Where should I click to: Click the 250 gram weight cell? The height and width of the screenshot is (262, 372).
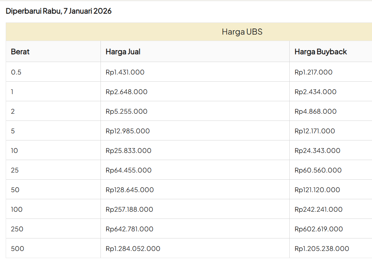coord(17,229)
